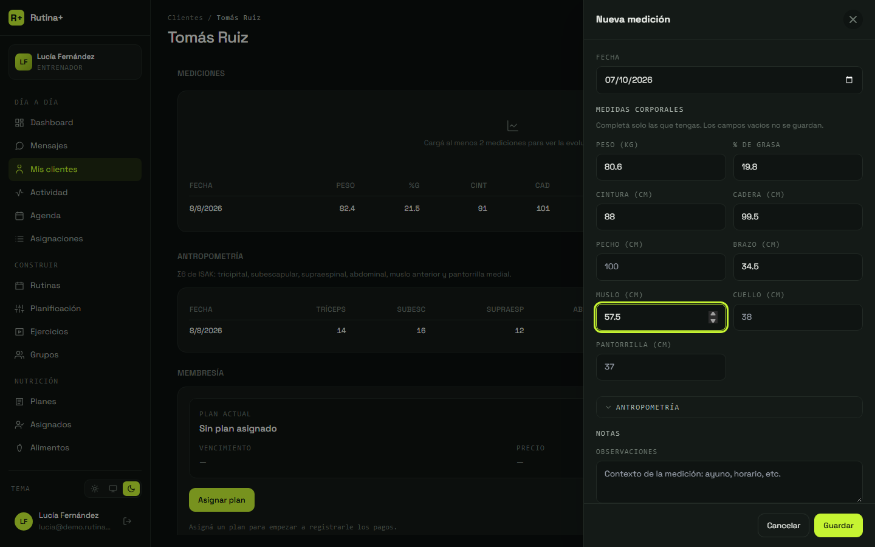Close the Nueva medición panel
The height and width of the screenshot is (547, 875).
click(x=853, y=19)
